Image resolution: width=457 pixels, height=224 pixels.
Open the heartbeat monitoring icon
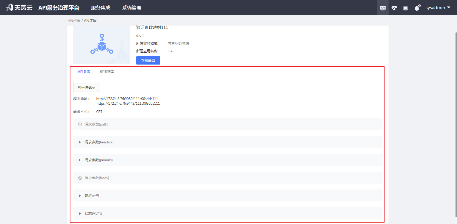click(x=394, y=8)
